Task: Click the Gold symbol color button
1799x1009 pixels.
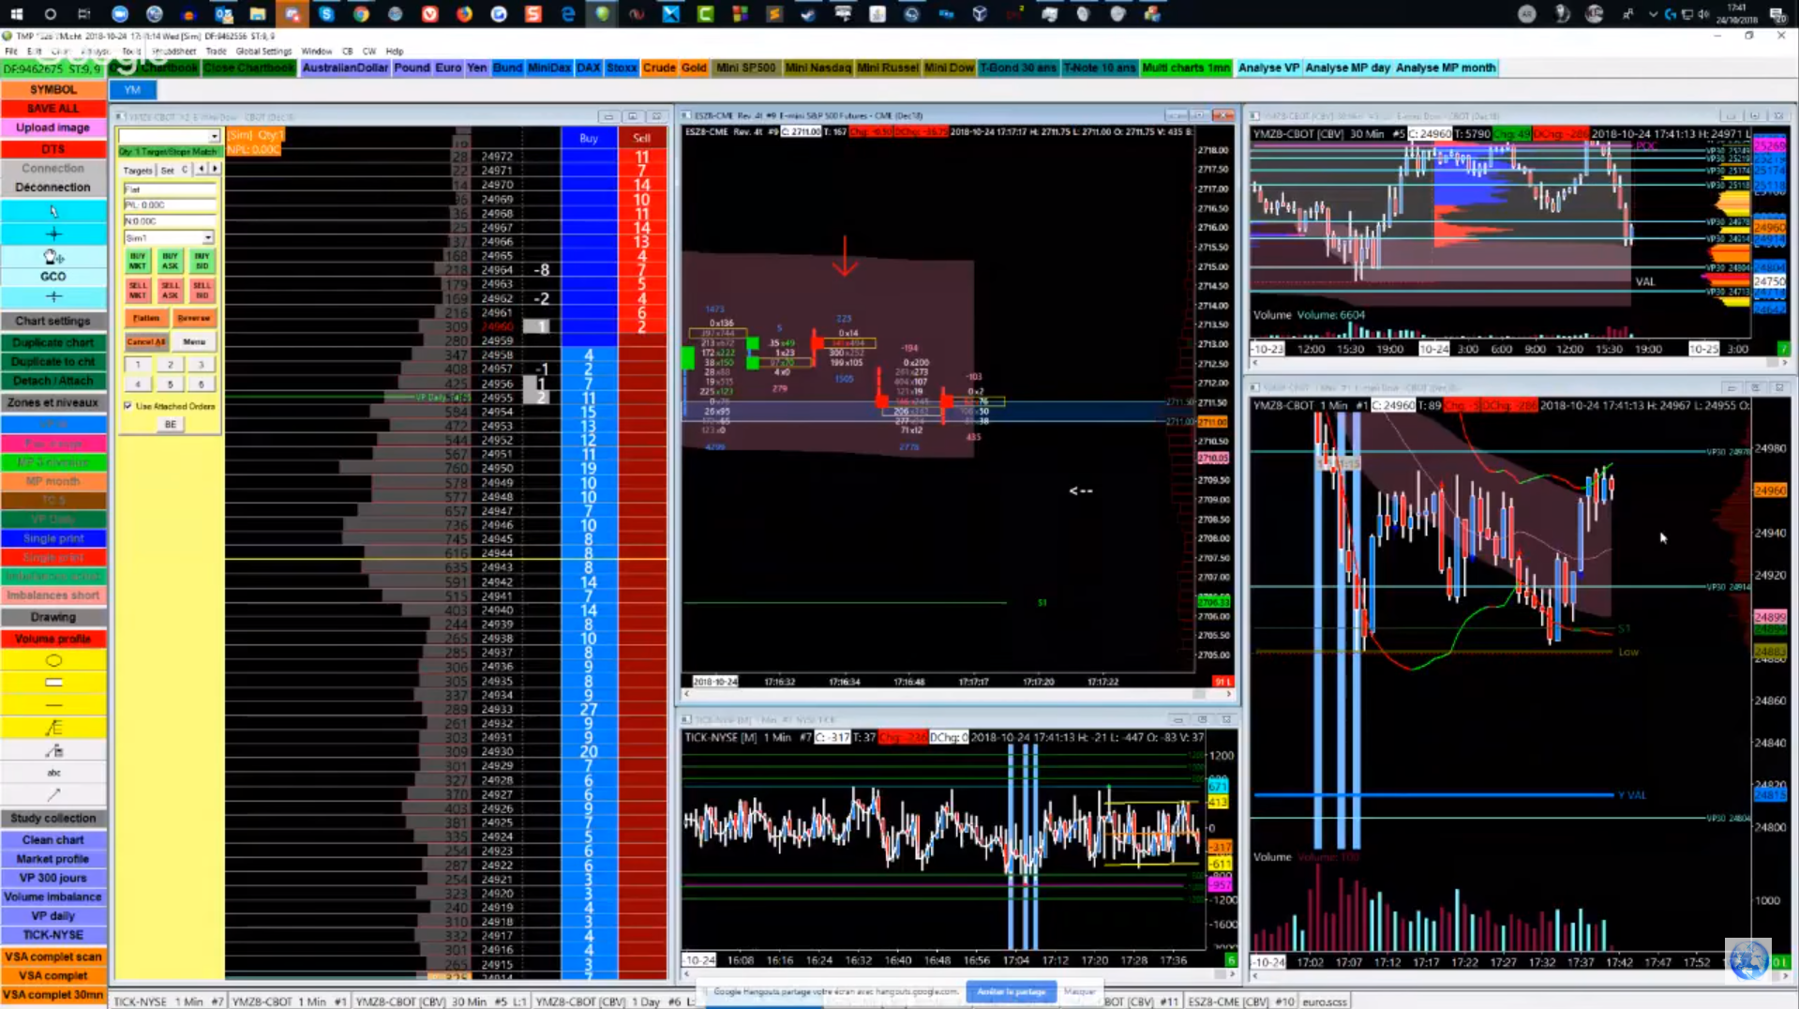Action: click(x=694, y=68)
